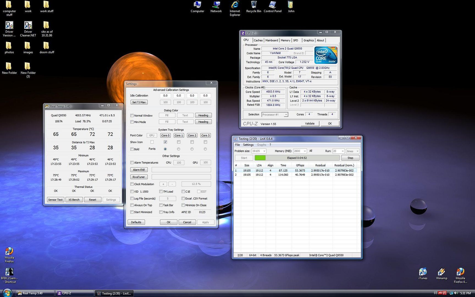Select the Driver Version desktop icon
Screen dimensions: 475x297
[9, 29]
